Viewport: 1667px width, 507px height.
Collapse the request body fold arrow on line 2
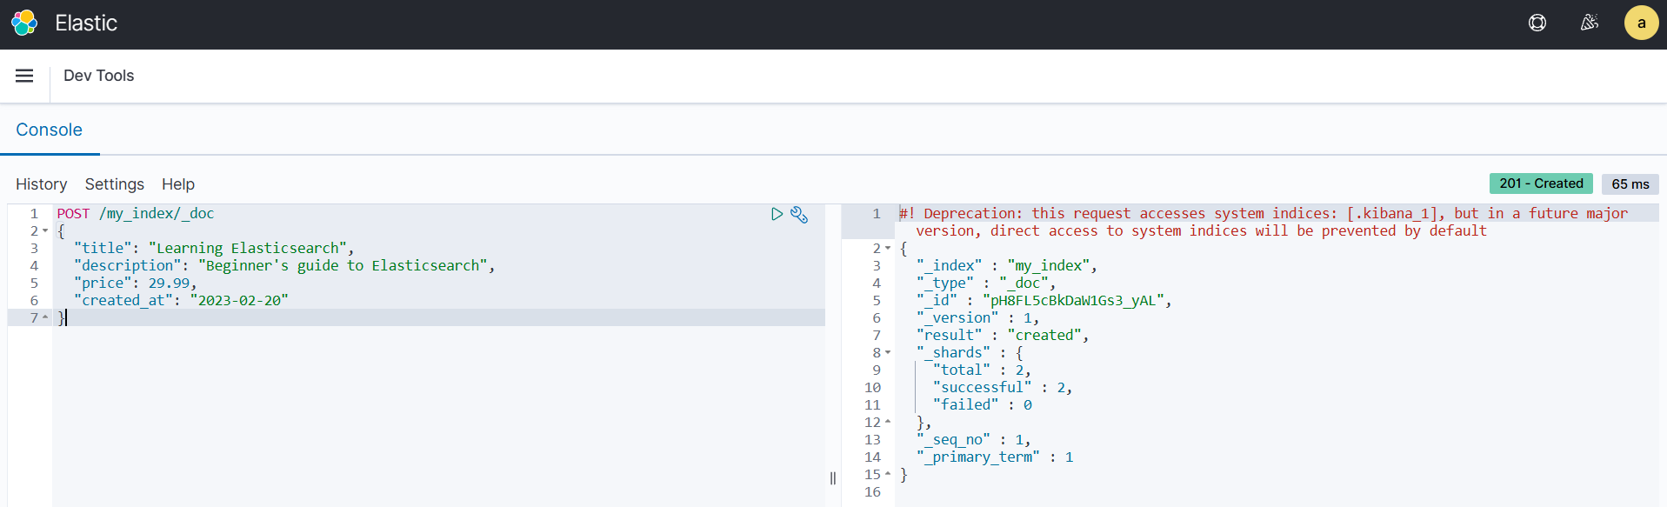tap(45, 231)
